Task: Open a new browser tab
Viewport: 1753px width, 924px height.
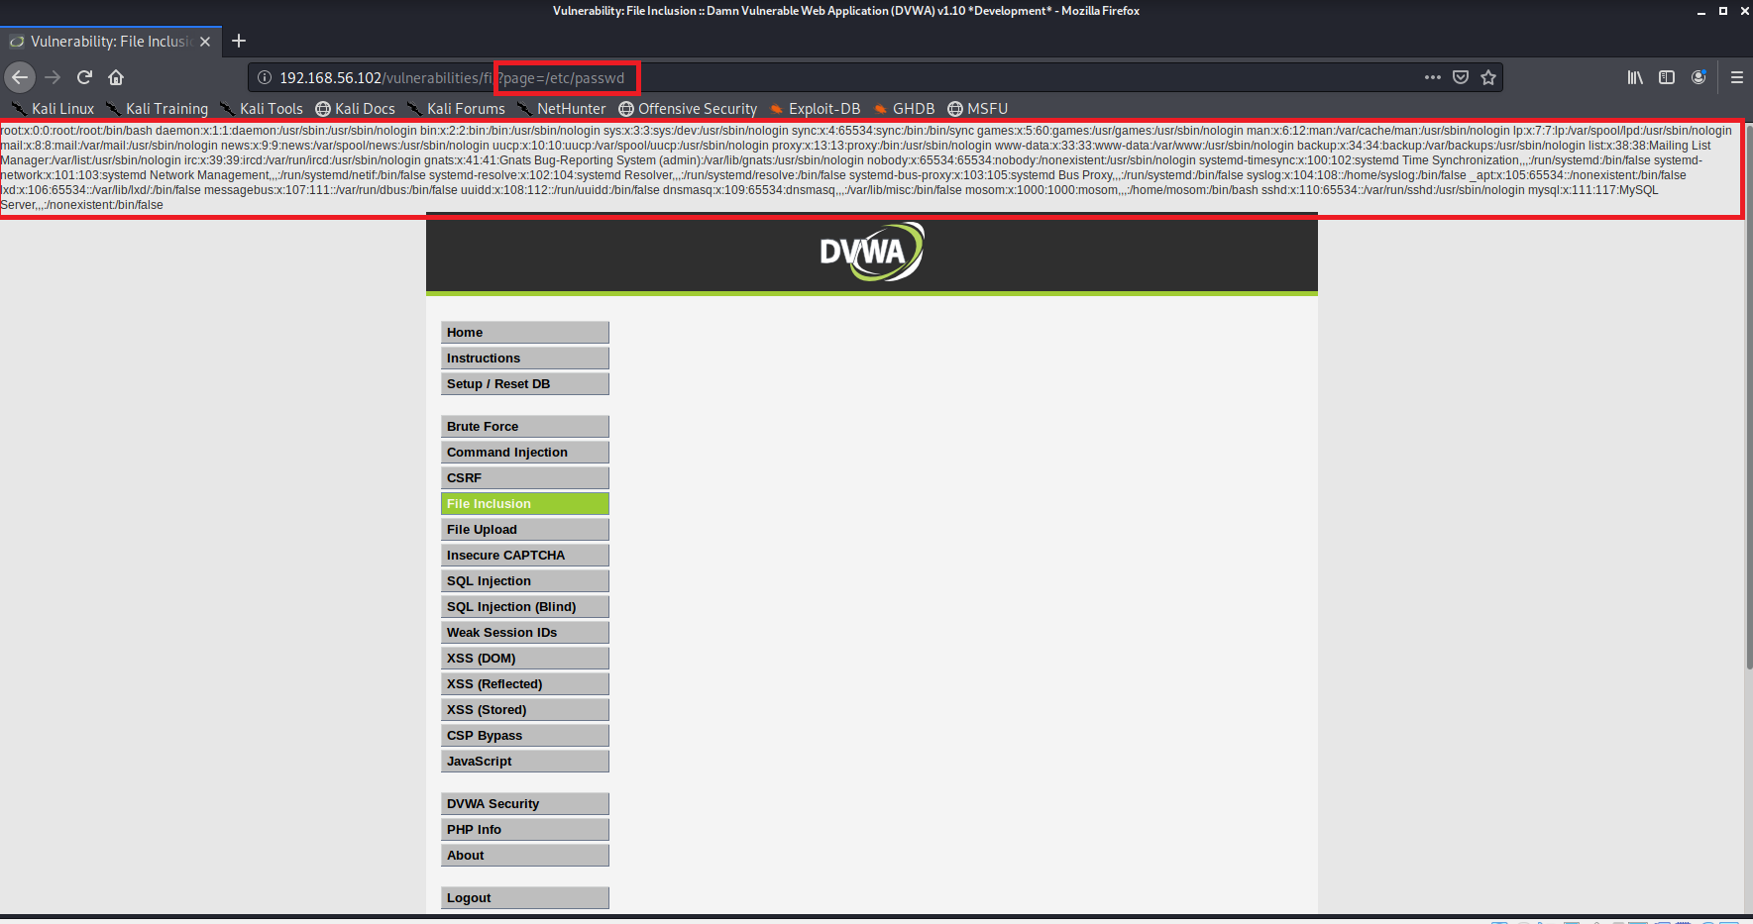Action: (x=239, y=41)
